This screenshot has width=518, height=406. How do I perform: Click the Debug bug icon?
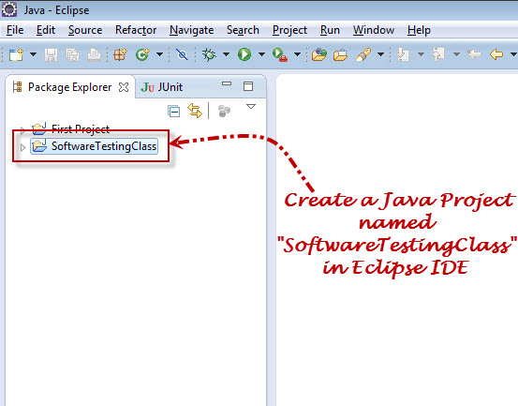click(209, 54)
